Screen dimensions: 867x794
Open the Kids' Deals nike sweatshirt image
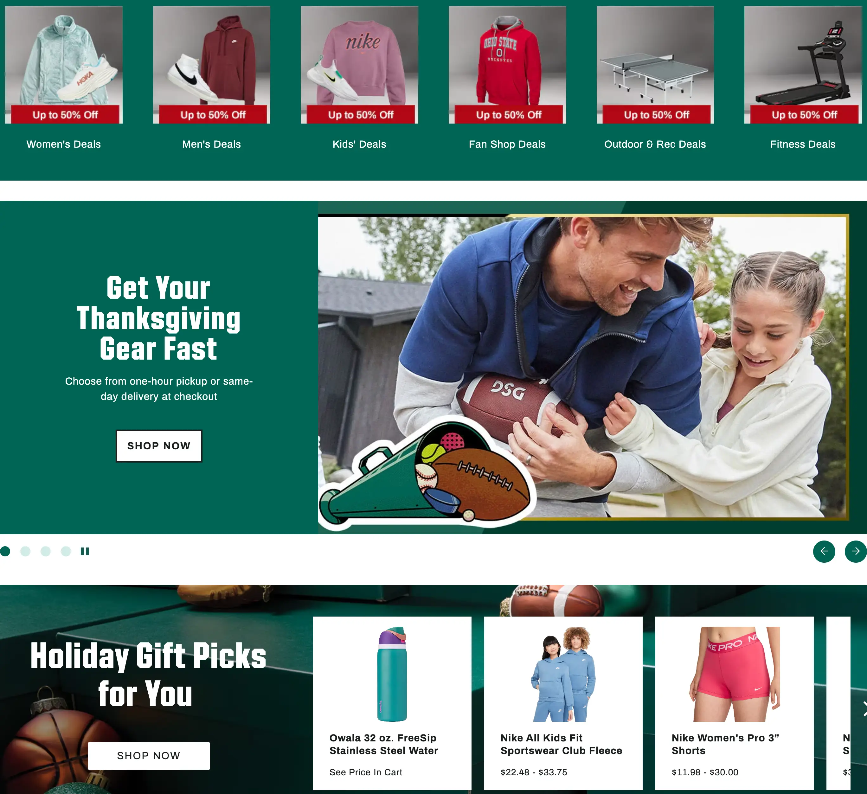point(360,65)
